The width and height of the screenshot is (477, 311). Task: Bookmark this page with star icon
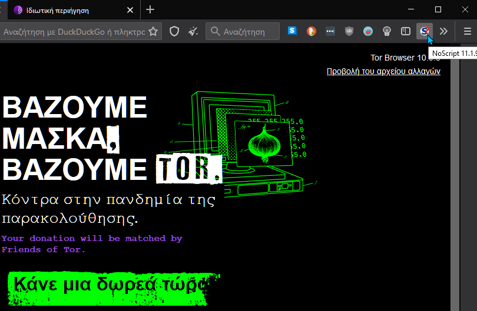pyautogui.click(x=153, y=31)
